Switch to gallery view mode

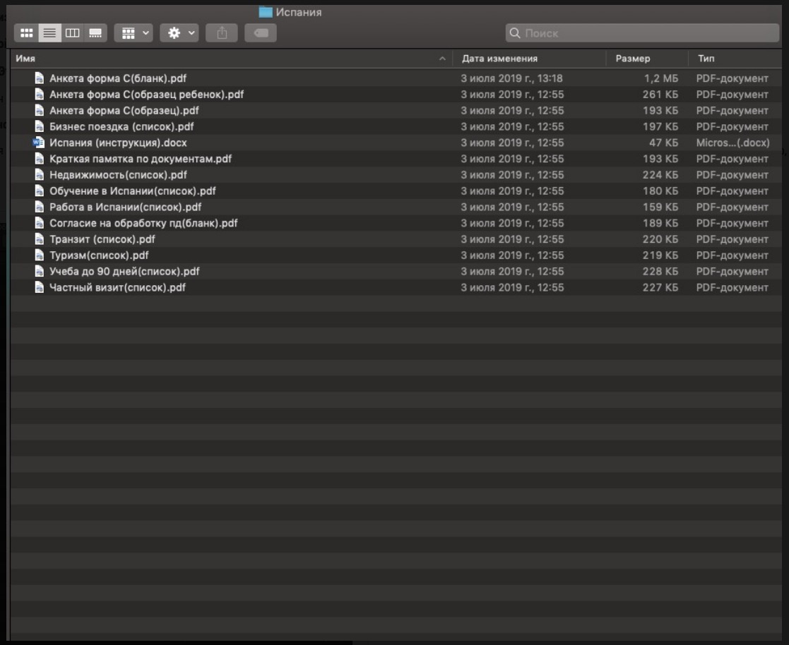95,33
